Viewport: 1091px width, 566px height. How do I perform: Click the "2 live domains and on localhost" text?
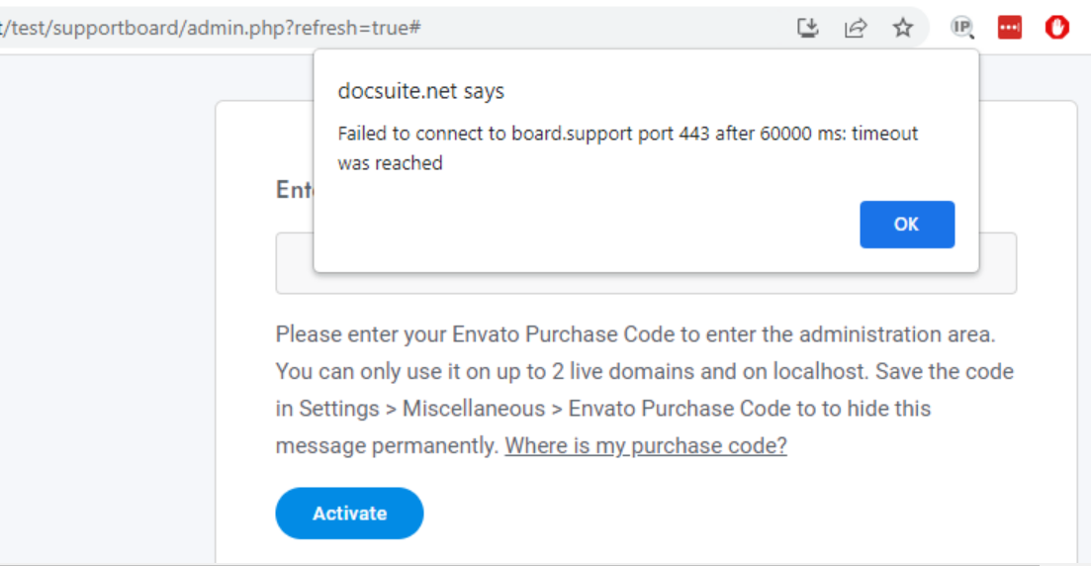pos(710,372)
